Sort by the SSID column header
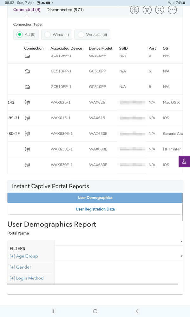The height and width of the screenshot is (317, 190). pyautogui.click(x=123, y=48)
